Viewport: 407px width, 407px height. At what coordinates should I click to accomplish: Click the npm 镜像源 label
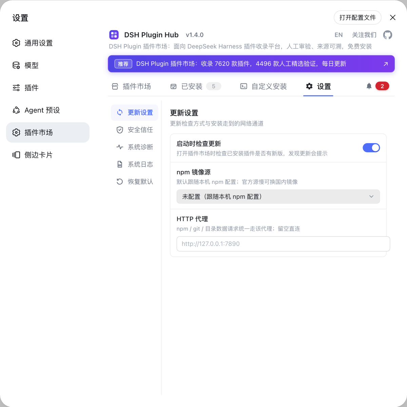tap(194, 172)
